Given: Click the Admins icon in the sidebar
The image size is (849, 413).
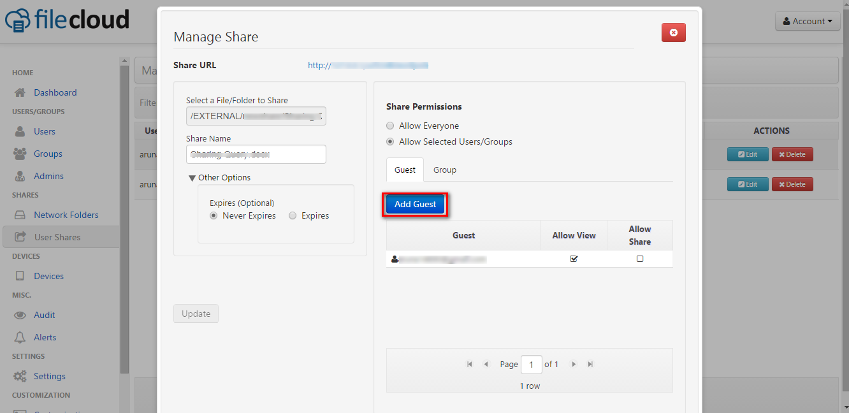Looking at the screenshot, I should coord(20,176).
